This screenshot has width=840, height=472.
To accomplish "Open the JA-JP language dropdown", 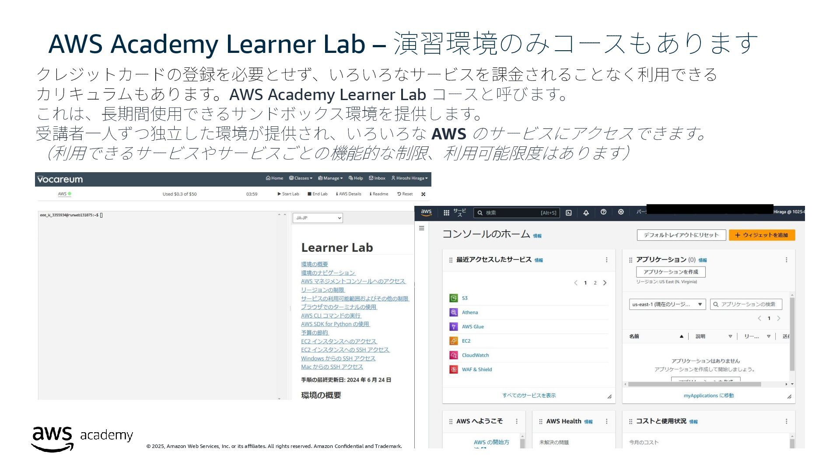I will click(318, 218).
